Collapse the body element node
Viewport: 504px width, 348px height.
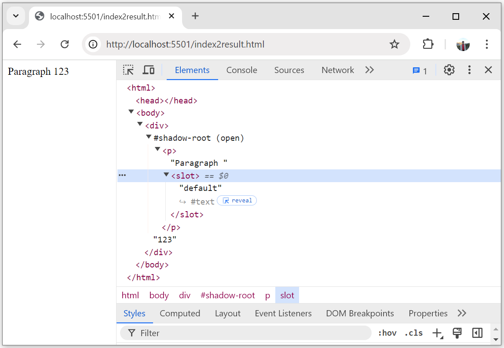(131, 111)
